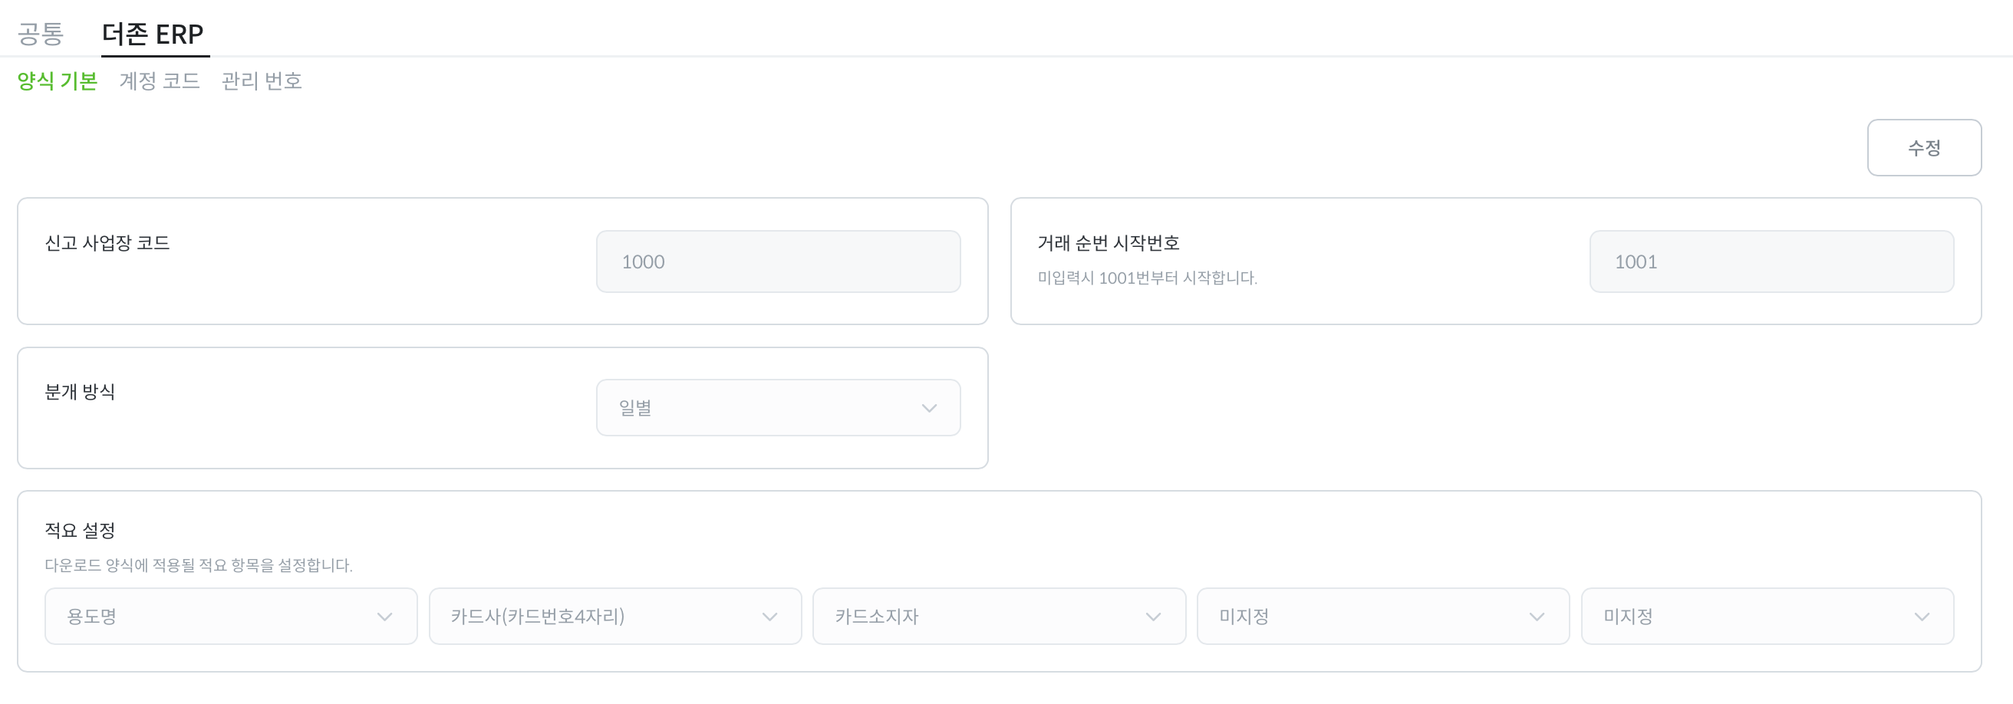Click the chevron of the first 미지정 dropdown
Image resolution: width=2013 pixels, height=704 pixels.
point(1537,617)
